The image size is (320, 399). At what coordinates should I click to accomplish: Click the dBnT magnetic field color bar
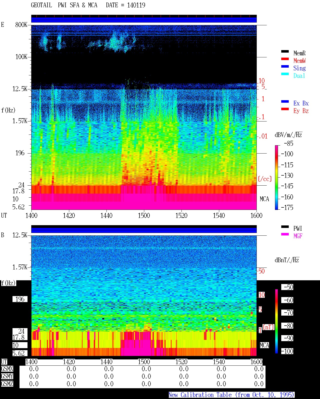[x=276, y=321]
